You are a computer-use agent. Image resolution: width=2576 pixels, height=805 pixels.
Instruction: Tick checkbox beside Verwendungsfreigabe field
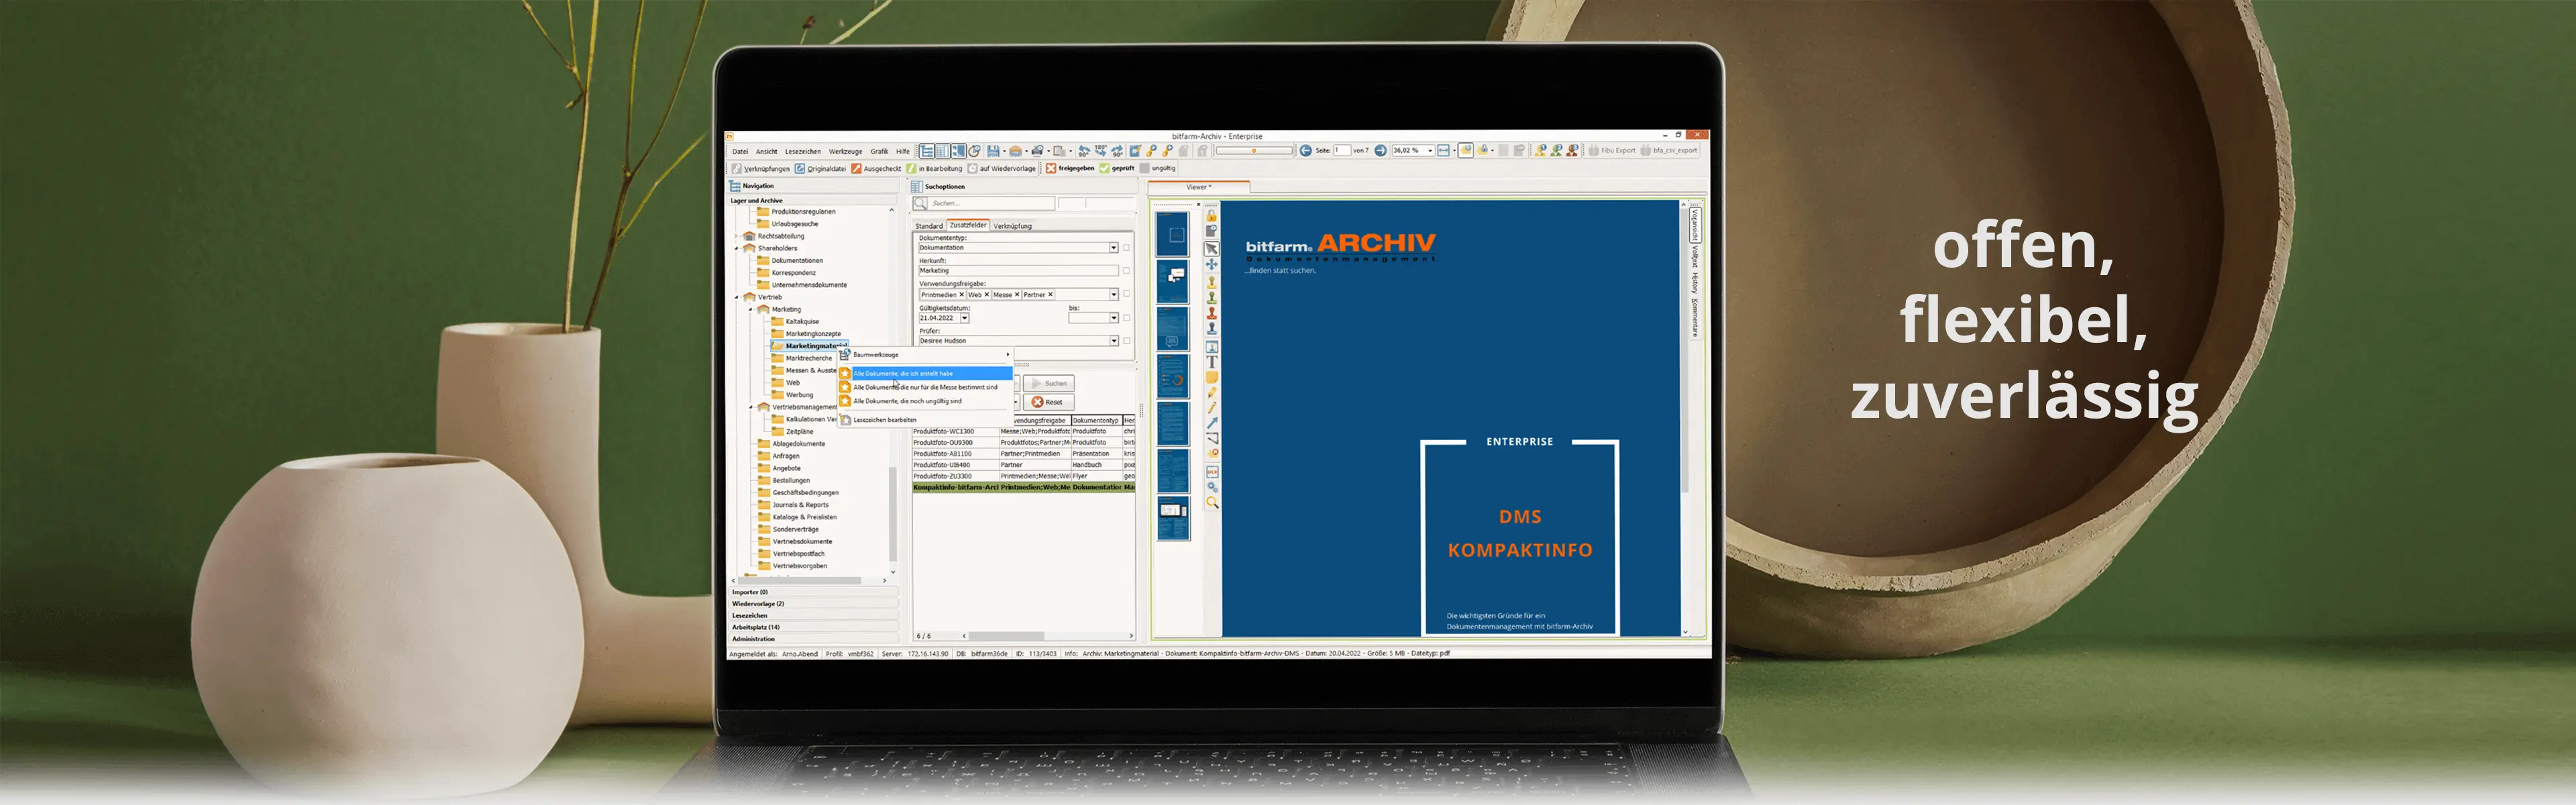(1127, 294)
